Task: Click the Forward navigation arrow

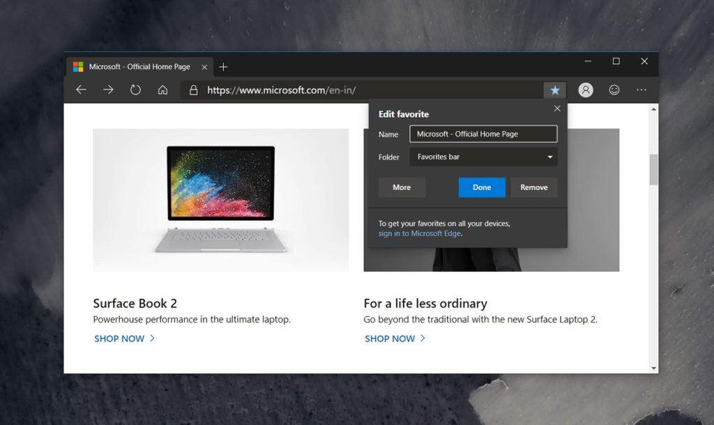Action: pyautogui.click(x=108, y=90)
